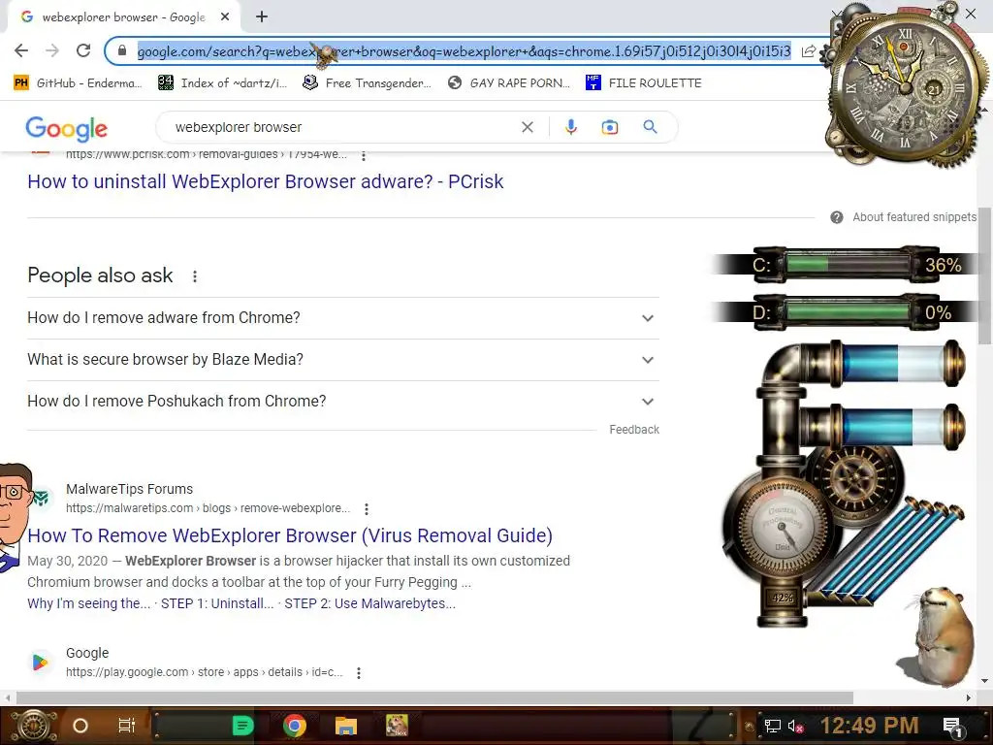The image size is (993, 745).
Task: Open the Index of ~dartz bookmark
Action: point(222,83)
